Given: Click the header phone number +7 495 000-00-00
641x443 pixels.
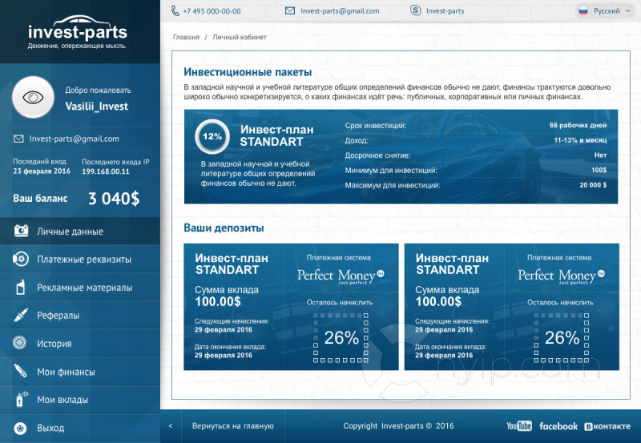Looking at the screenshot, I should [x=212, y=11].
